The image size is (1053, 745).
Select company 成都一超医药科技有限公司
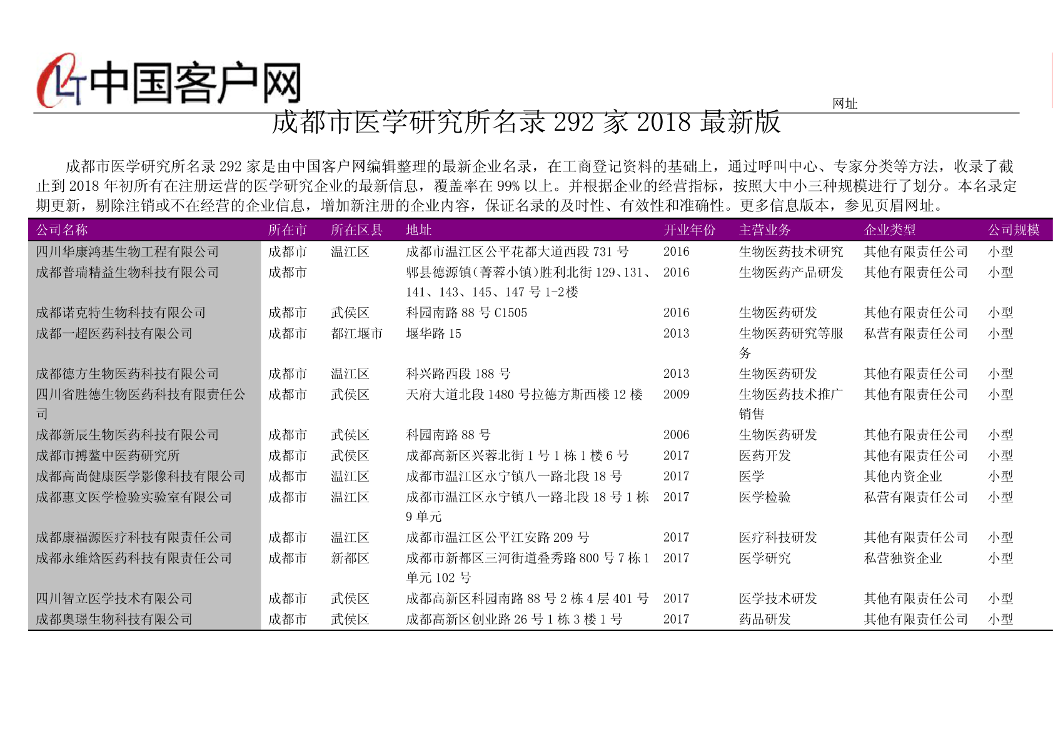114,333
